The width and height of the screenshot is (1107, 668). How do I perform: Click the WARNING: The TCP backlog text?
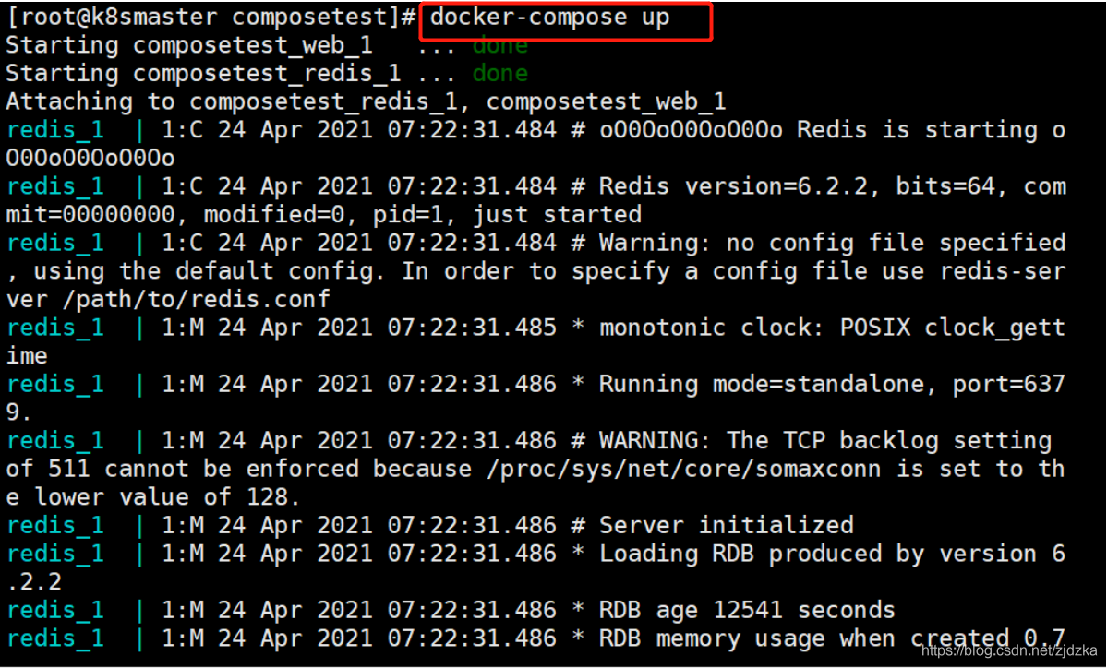click(x=769, y=440)
